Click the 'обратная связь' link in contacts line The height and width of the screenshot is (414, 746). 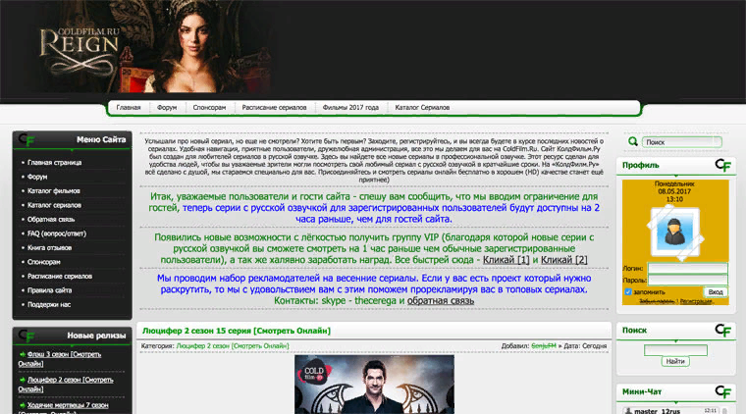tap(441, 301)
